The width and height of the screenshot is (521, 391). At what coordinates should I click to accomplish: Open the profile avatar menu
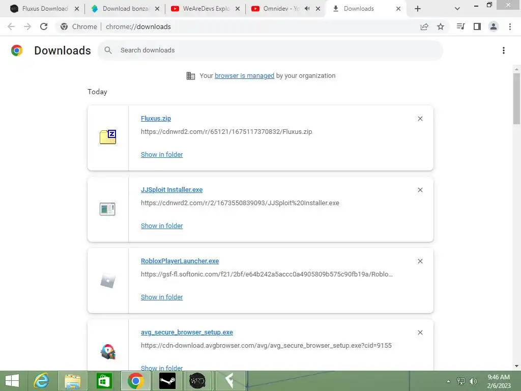[494, 26]
